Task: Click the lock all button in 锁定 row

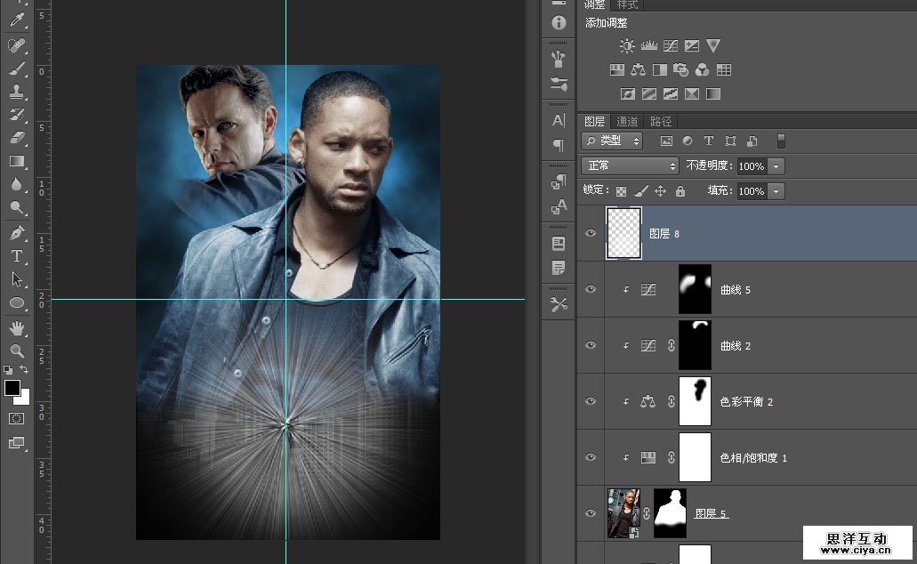Action: pyautogui.click(x=680, y=191)
